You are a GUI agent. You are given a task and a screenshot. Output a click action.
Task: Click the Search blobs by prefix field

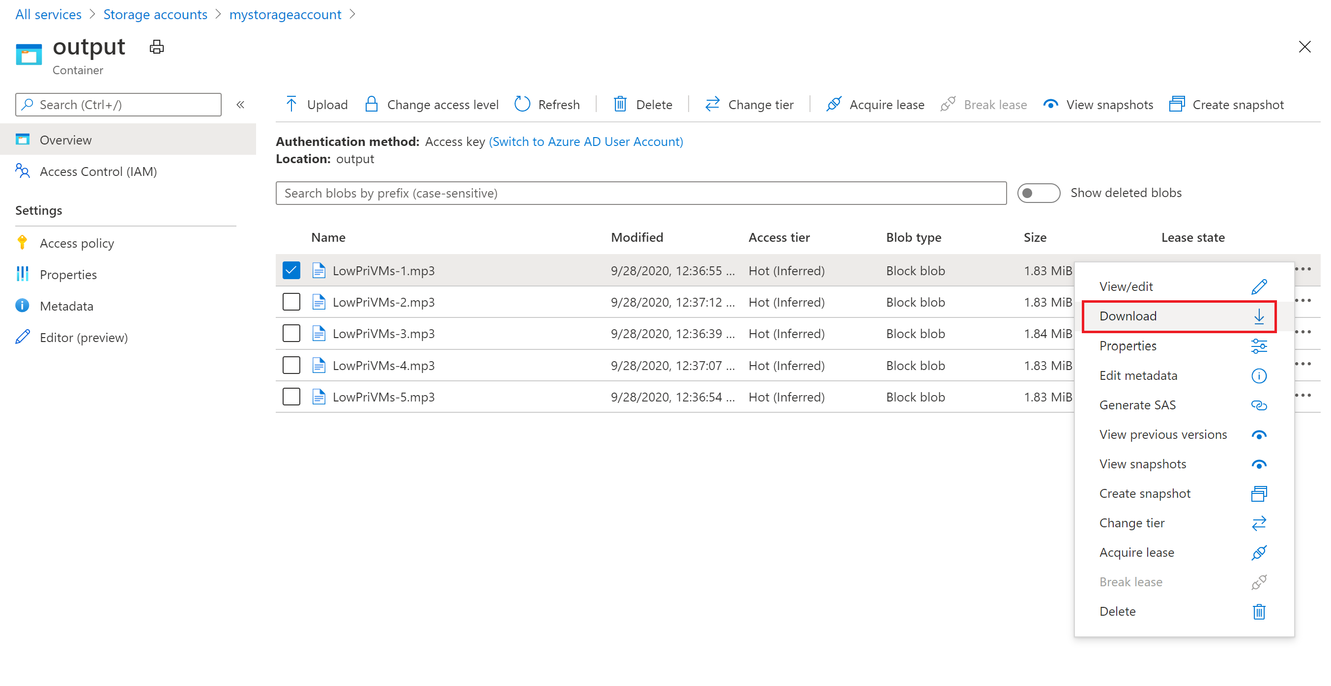[x=642, y=194]
